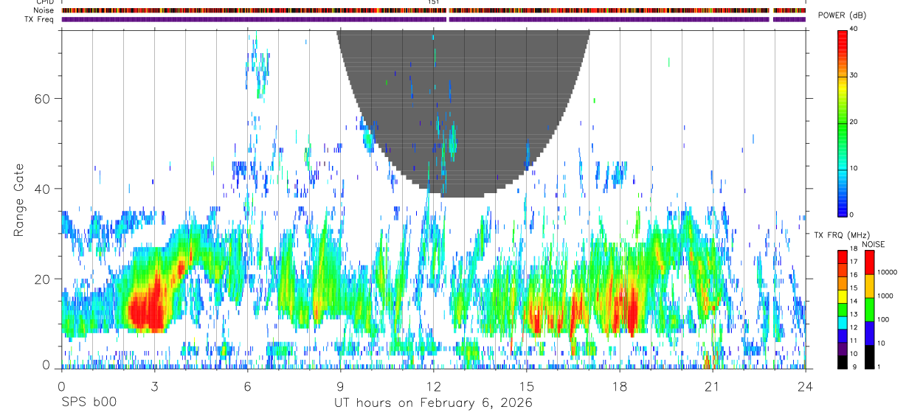Click the "12" tick on the UT hours axis
Image resolution: width=906 pixels, height=418 pixels.
433,386
